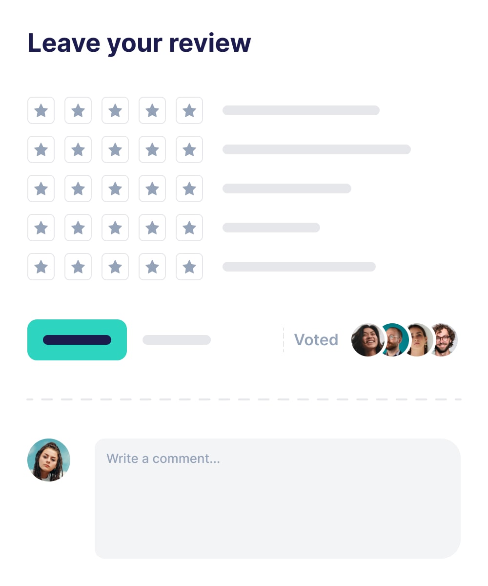Click inside the Write a comment field

click(x=278, y=498)
